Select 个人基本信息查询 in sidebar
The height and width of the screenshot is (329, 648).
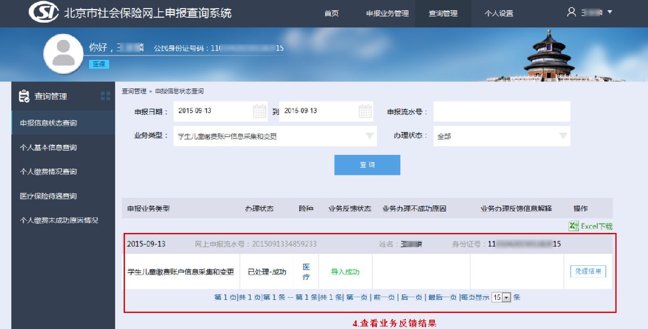pos(48,147)
